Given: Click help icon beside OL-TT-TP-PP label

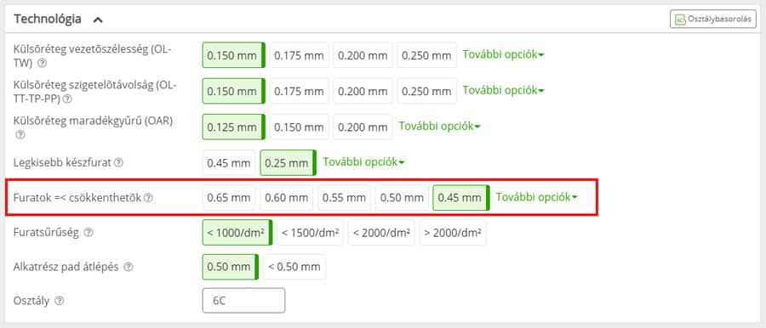Looking at the screenshot, I should [x=67, y=99].
